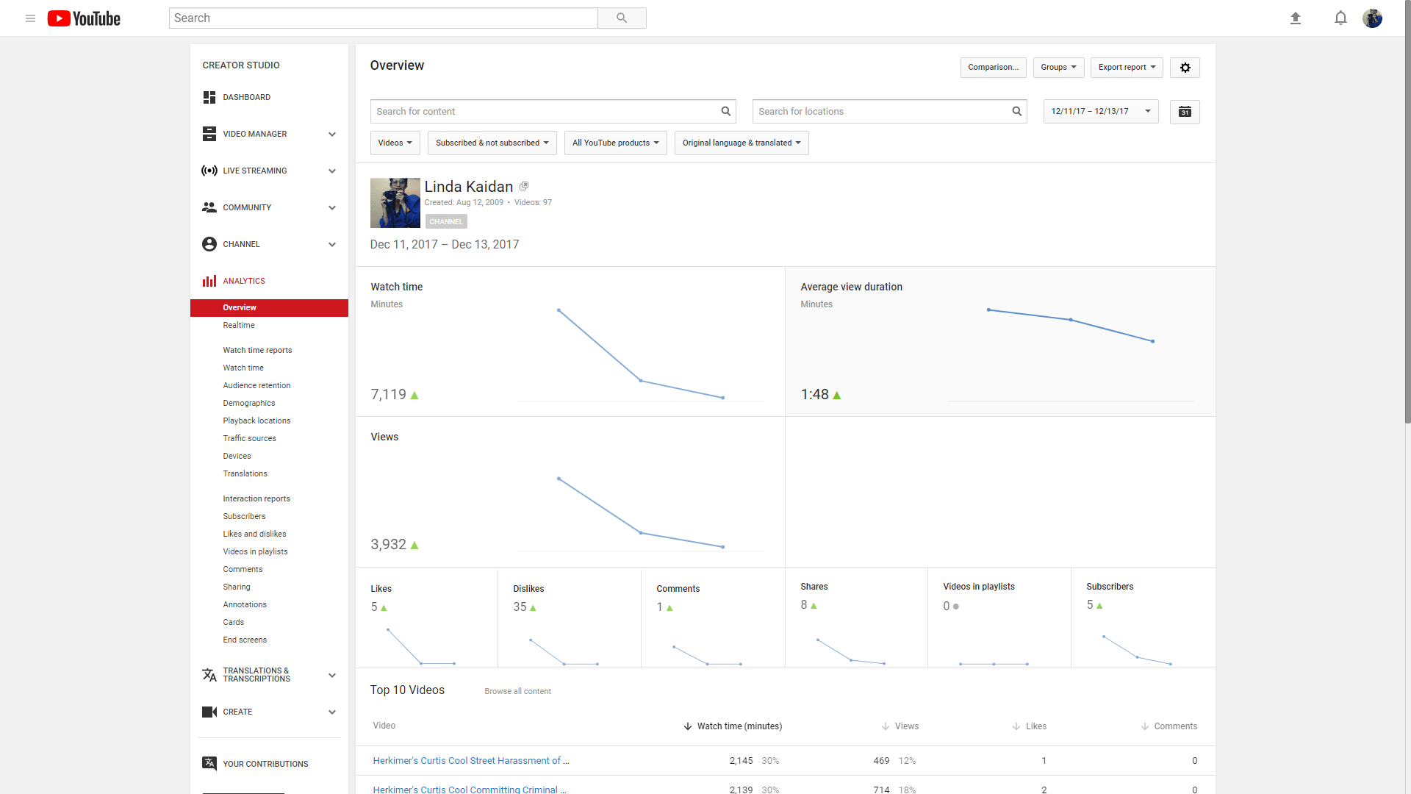
Task: Go to YouTube home logo
Action: click(84, 18)
